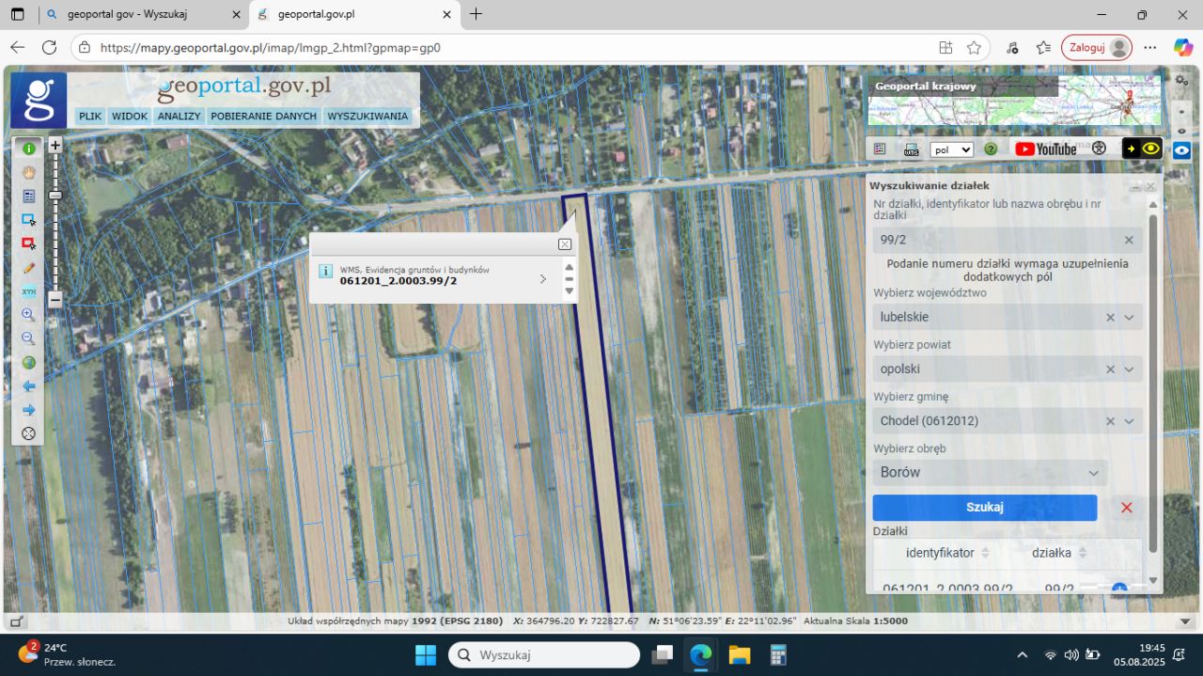The width and height of the screenshot is (1203, 676).
Task: Open the Borów obręb dropdown
Action: [1093, 473]
